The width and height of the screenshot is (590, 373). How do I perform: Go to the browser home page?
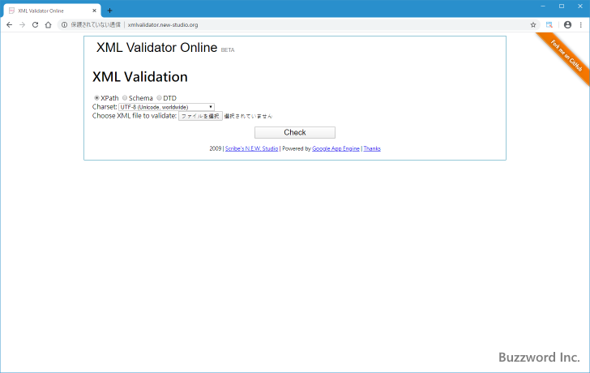point(48,24)
